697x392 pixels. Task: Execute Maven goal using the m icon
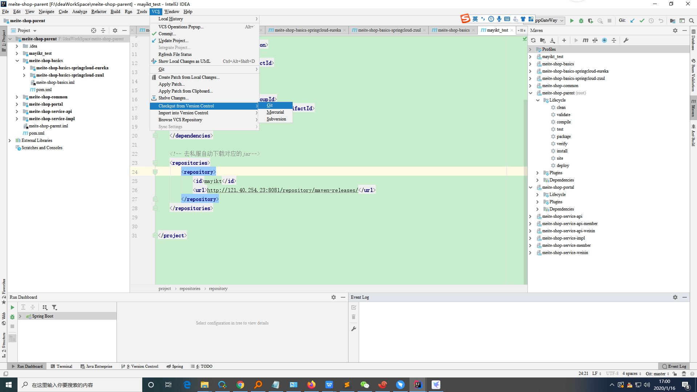[x=586, y=40]
